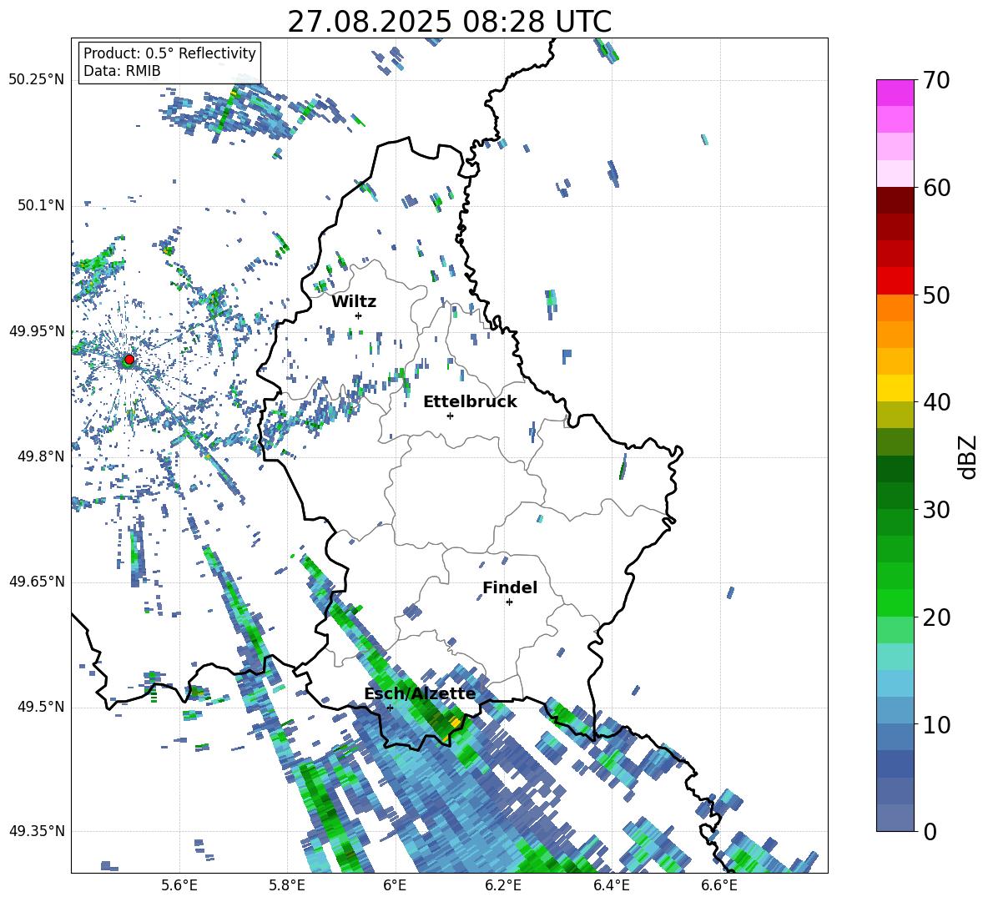988x902 pixels.
Task: Click the 0 tick on colorbar
Action: [930, 831]
